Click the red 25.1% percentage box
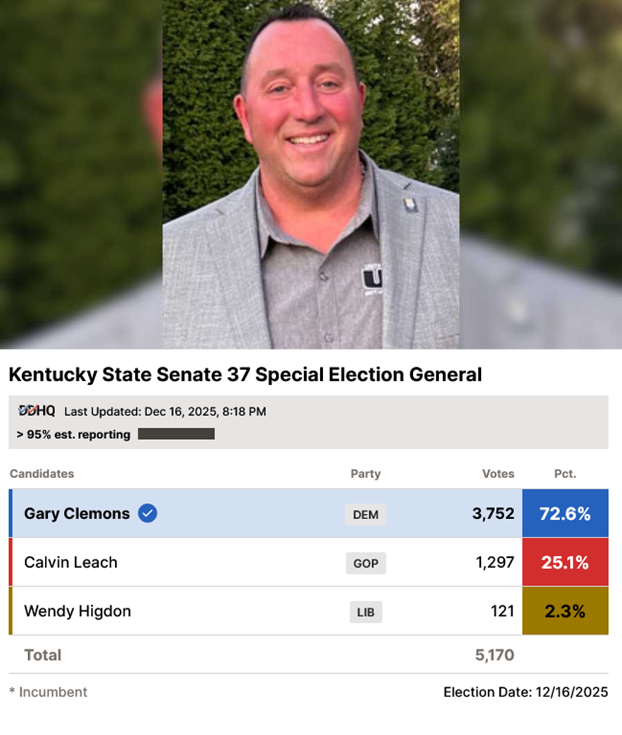The width and height of the screenshot is (622, 735). [565, 562]
